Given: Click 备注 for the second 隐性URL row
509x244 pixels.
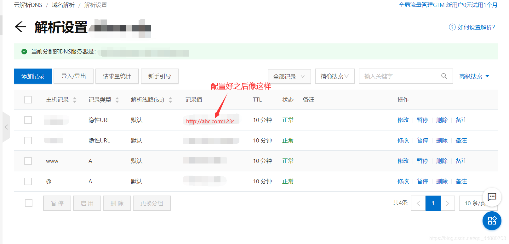Looking at the screenshot, I should (x=461, y=141).
